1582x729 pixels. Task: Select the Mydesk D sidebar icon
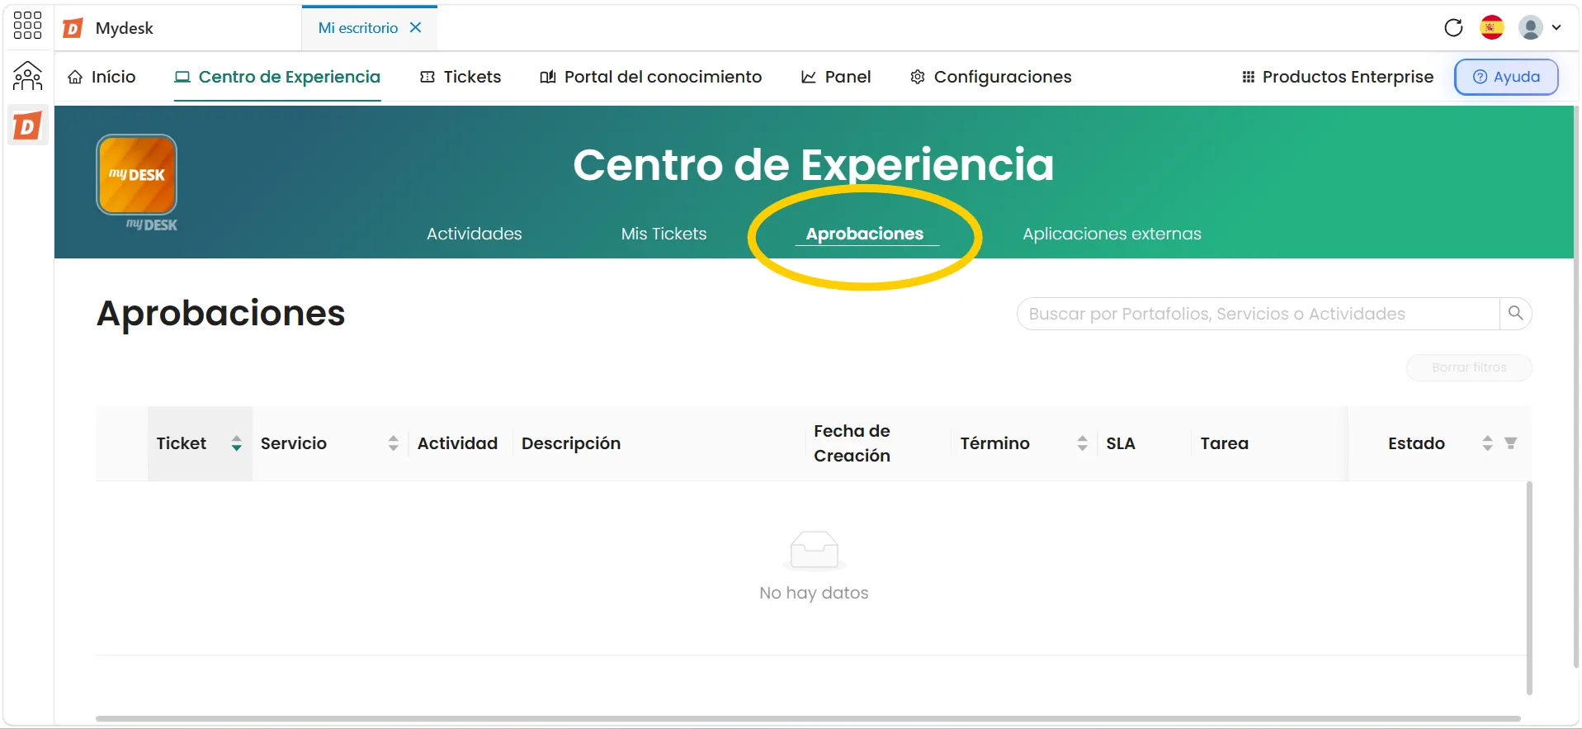point(27,126)
